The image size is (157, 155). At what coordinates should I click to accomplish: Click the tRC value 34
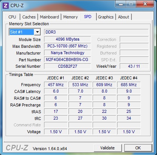(x=129, y=118)
